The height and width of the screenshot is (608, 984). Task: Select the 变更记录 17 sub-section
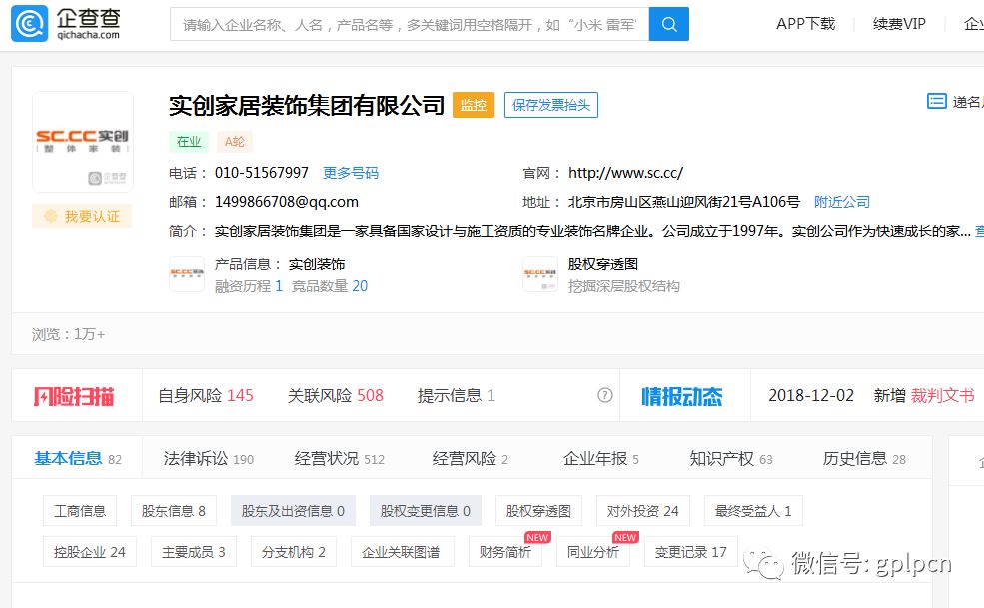[x=691, y=551]
